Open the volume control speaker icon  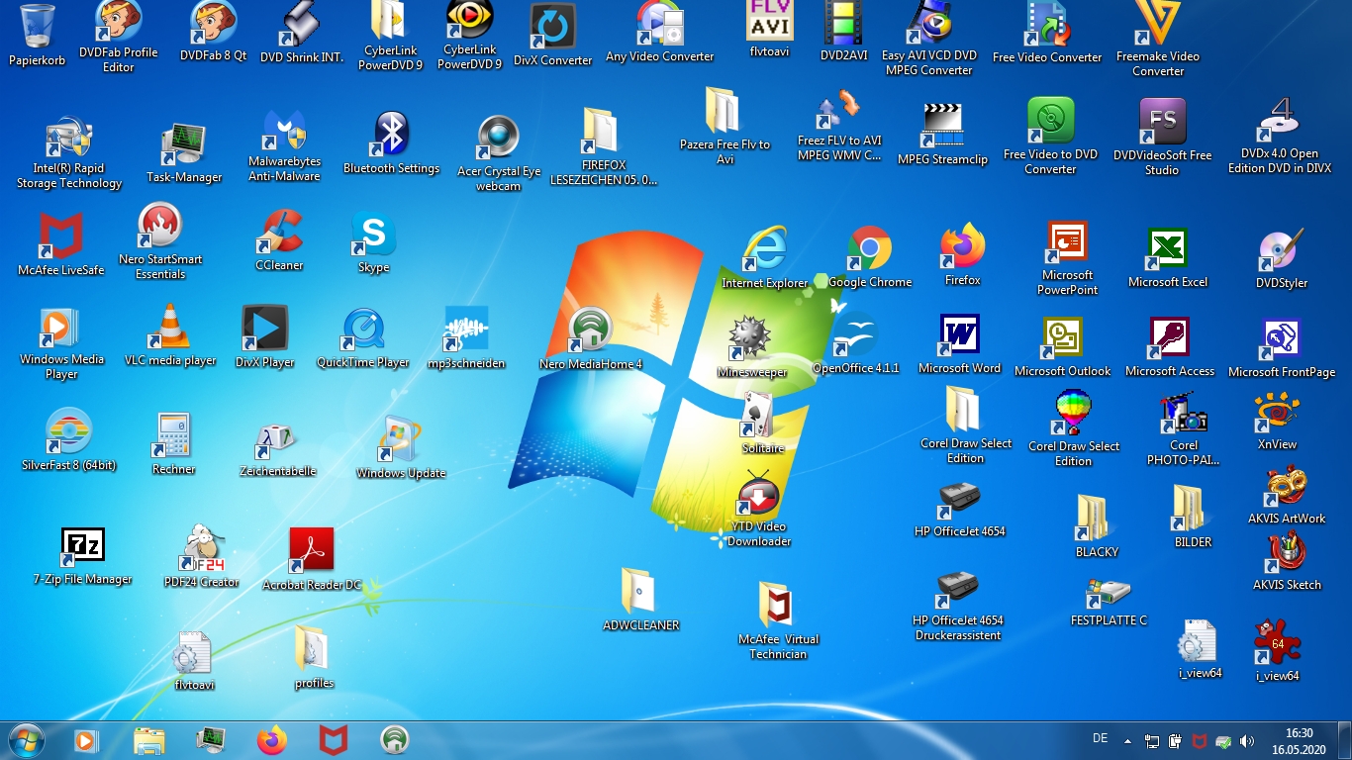tap(1246, 739)
